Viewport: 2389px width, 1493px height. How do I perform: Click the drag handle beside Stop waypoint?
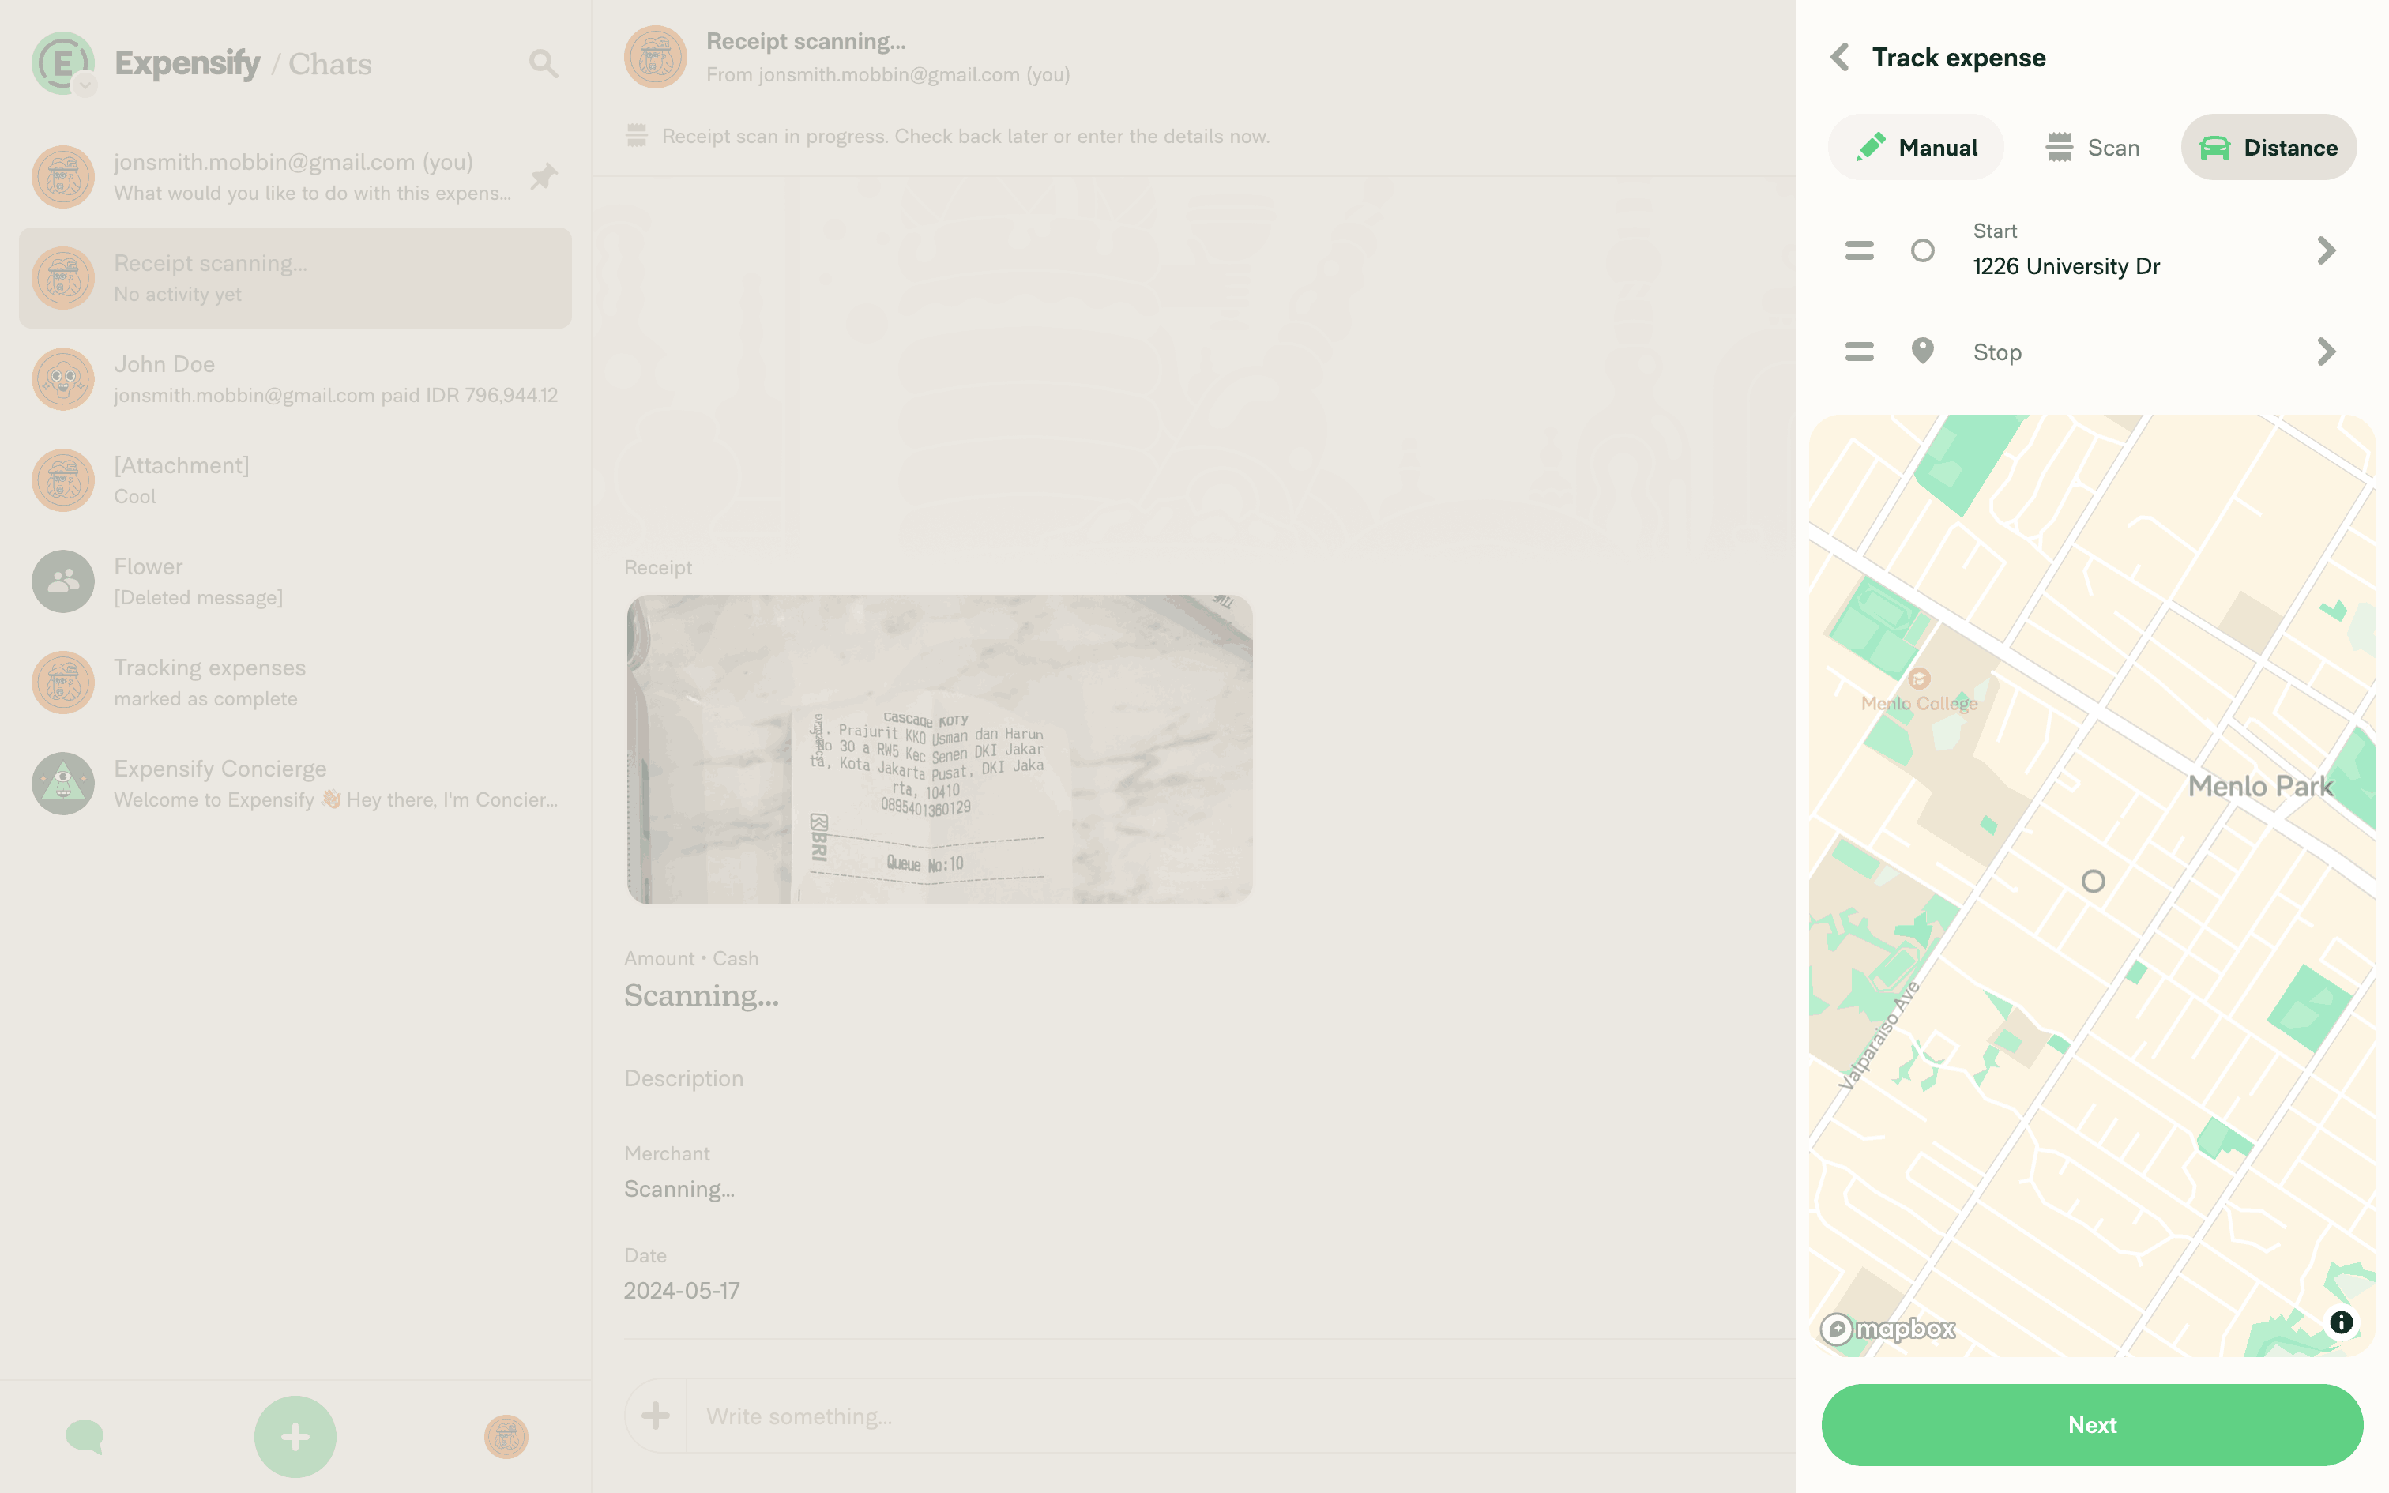point(1859,352)
